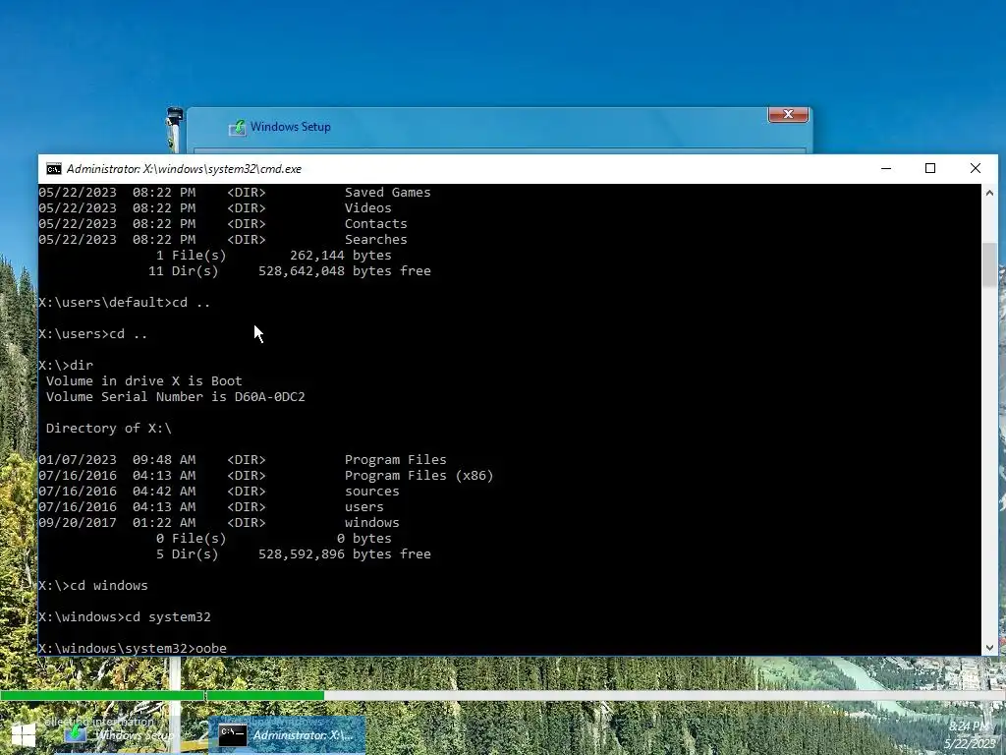Click the taskbar clock showing 8:24 PM
The width and height of the screenshot is (1006, 755).
(969, 726)
